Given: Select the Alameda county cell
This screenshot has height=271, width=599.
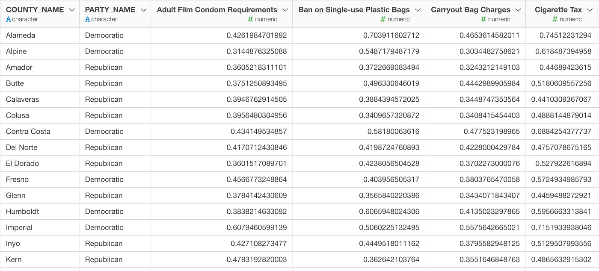Looking at the screenshot, I should tap(21, 35).
